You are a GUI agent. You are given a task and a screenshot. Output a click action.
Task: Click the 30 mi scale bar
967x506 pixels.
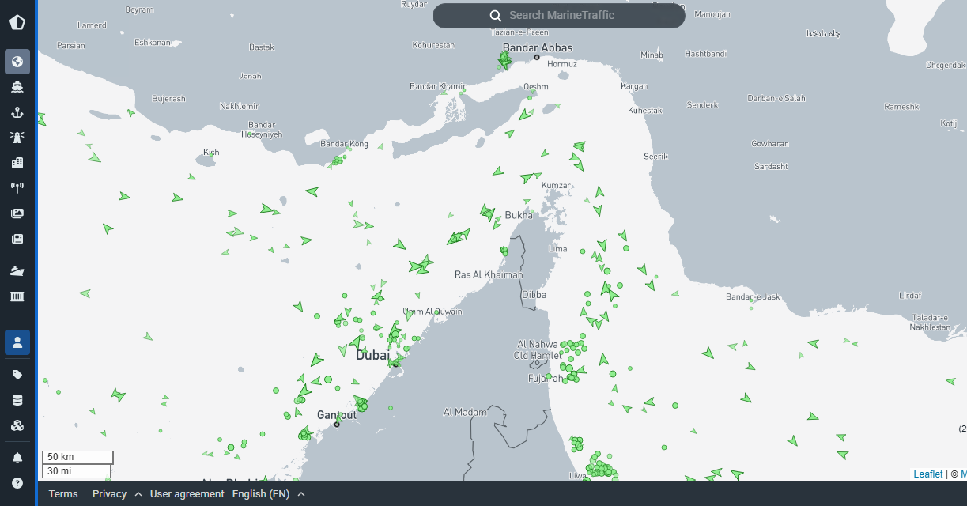click(x=76, y=471)
